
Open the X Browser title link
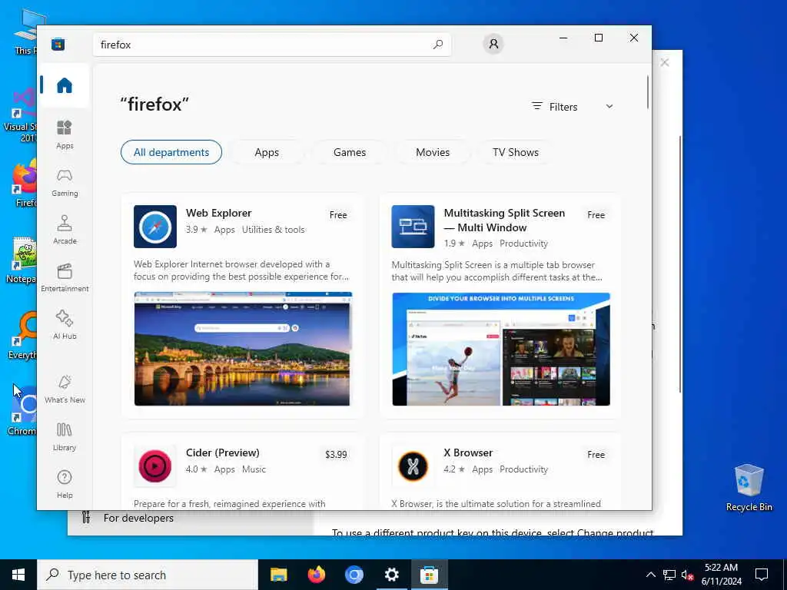pos(468,452)
